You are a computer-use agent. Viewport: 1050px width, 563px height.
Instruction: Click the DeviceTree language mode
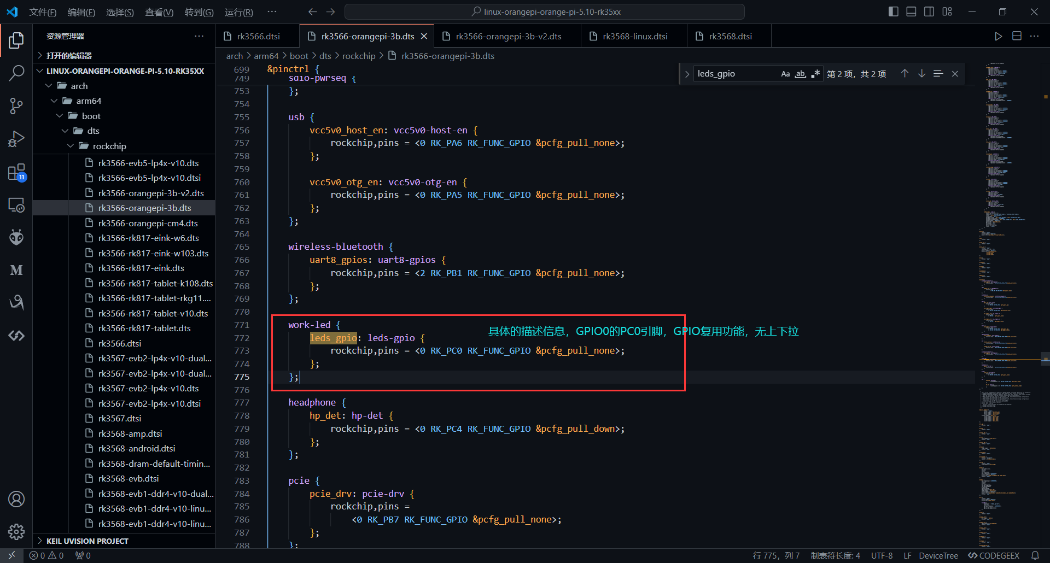pos(938,555)
